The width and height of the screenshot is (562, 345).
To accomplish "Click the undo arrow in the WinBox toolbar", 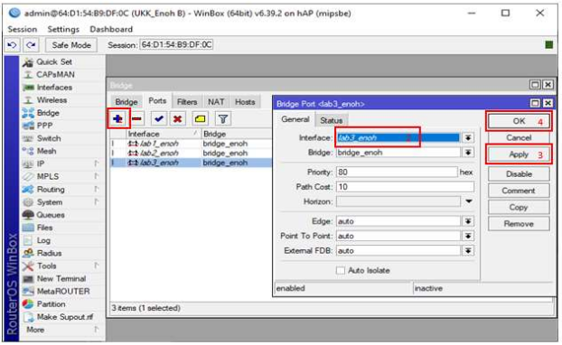I will point(12,45).
